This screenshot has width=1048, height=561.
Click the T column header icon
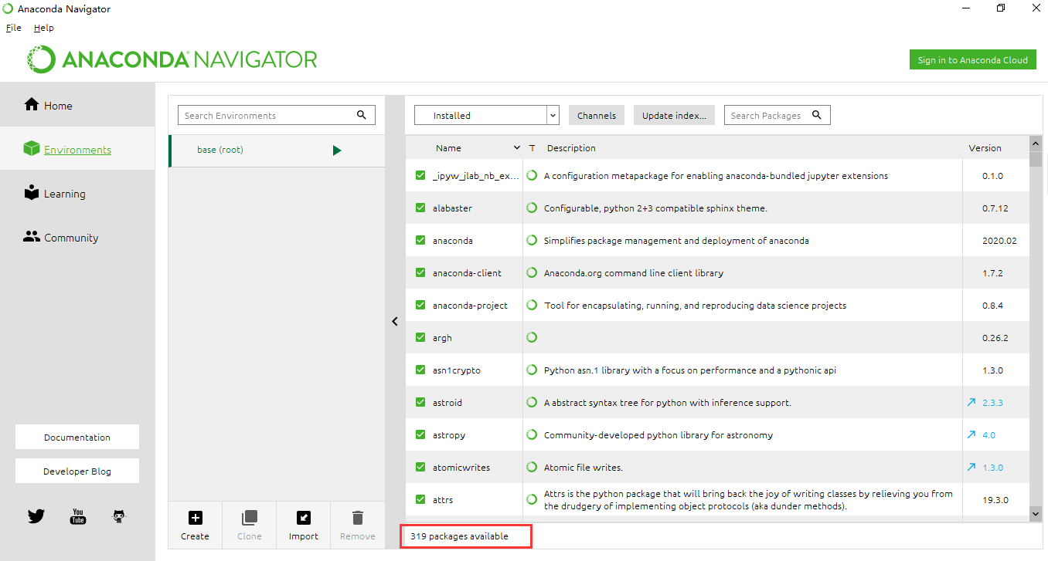coord(532,148)
